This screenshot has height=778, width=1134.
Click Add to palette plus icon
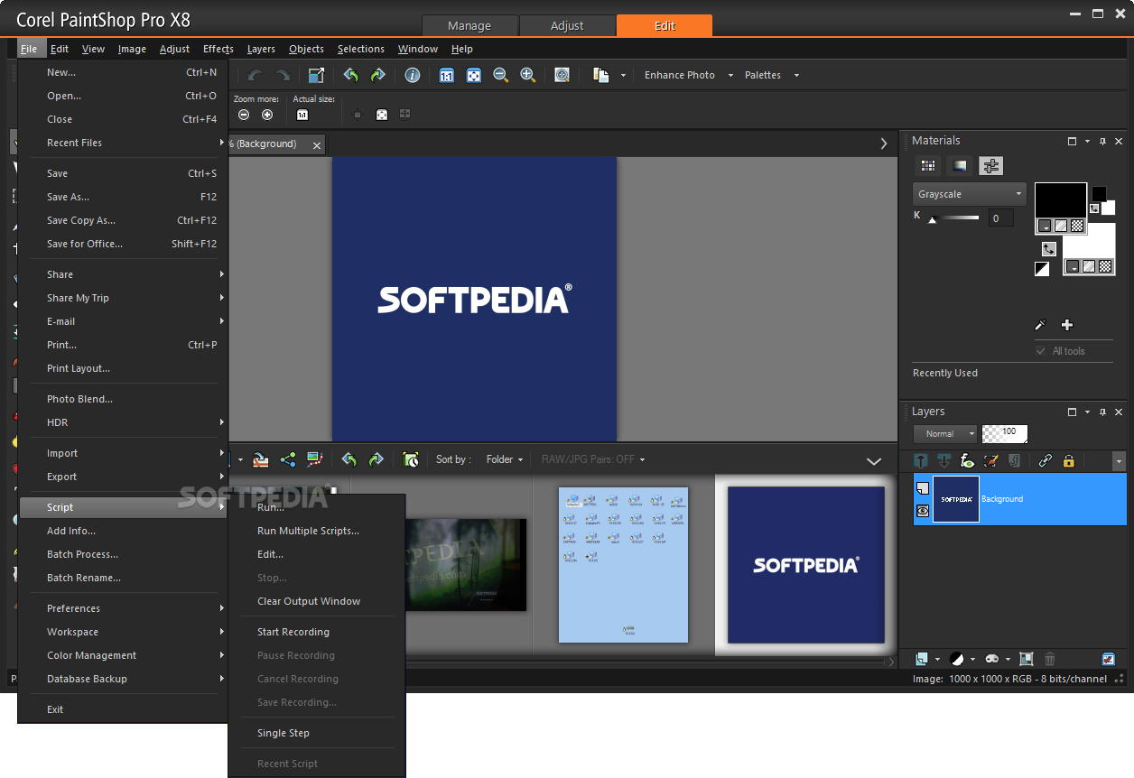click(1066, 325)
